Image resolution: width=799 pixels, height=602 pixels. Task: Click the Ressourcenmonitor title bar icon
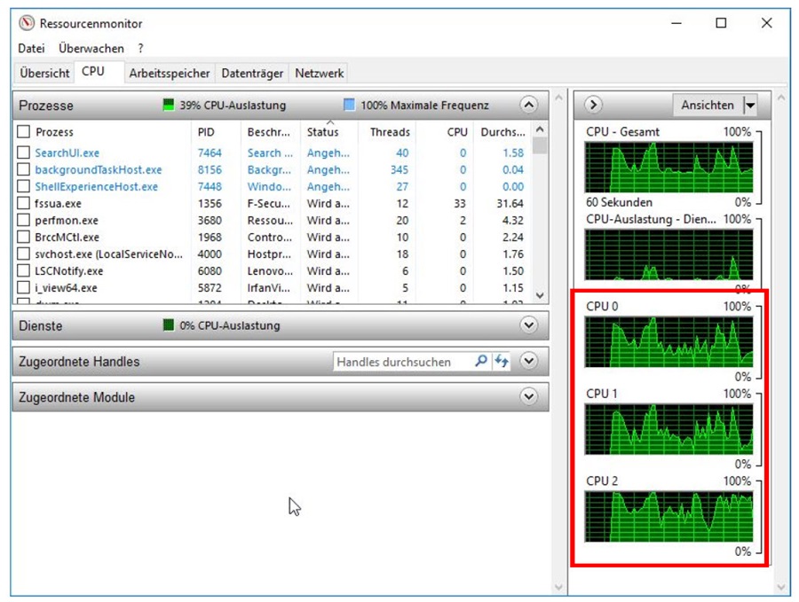click(x=27, y=24)
